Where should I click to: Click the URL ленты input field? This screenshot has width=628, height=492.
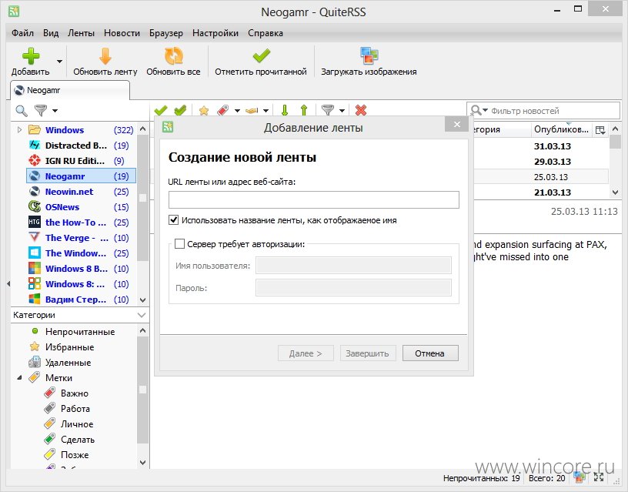pyautogui.click(x=313, y=199)
